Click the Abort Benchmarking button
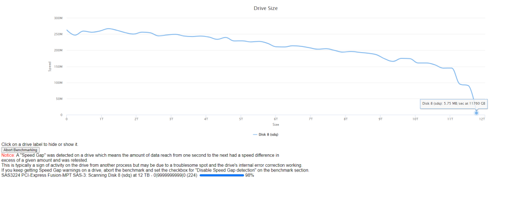Image resolution: width=522 pixels, height=210 pixels. (20, 150)
